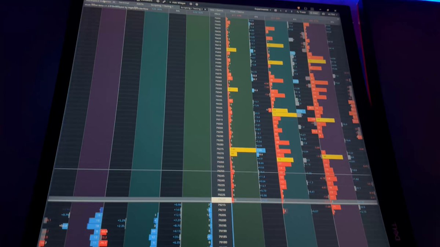This screenshot has height=247, width=440.
Task: Switch to layout preset 1
Action: pos(281,11)
